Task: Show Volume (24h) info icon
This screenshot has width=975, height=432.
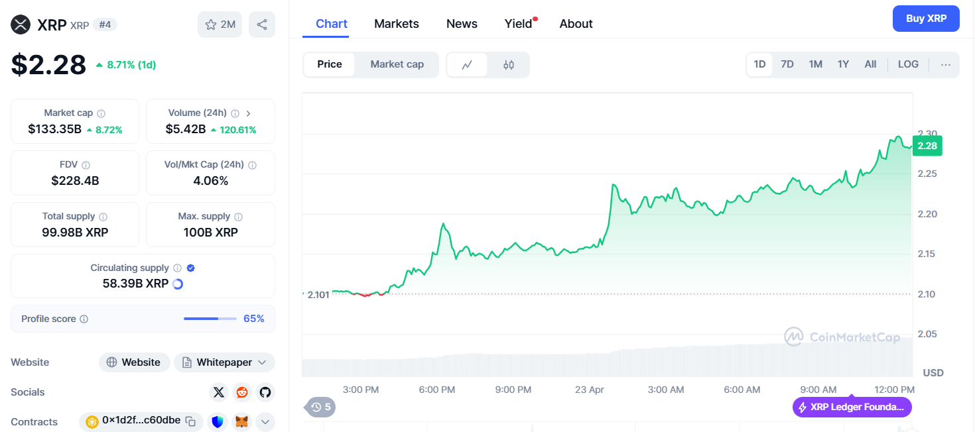Action: point(235,113)
